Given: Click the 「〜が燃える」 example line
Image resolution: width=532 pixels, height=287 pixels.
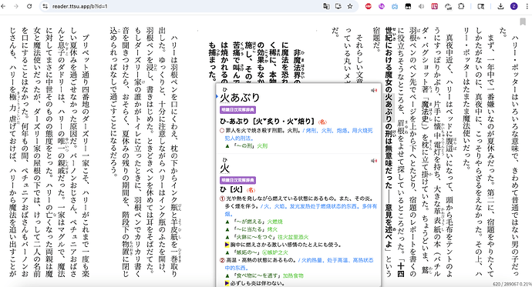Looking at the screenshot, I should coord(254,222).
